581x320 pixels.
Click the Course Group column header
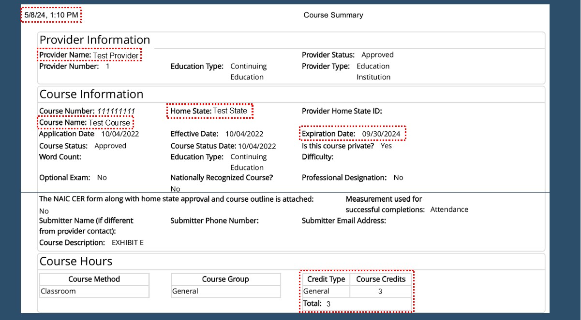225,279
